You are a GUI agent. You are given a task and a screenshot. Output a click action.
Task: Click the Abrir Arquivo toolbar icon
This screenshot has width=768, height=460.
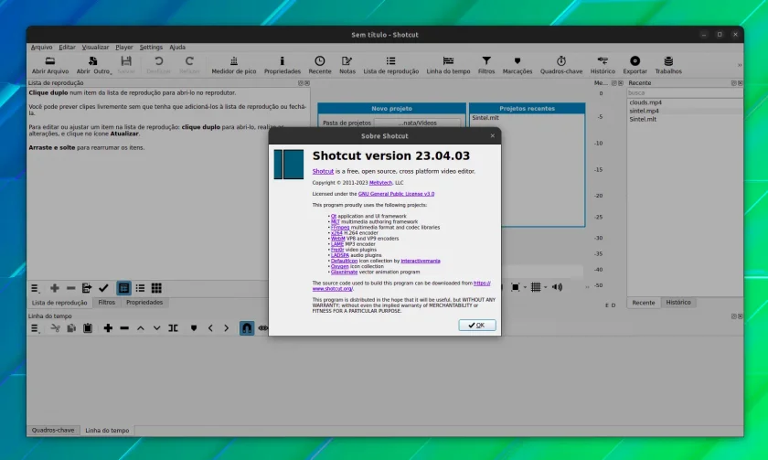[x=50, y=61]
